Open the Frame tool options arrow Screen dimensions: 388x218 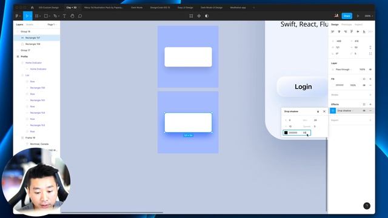[40, 16]
